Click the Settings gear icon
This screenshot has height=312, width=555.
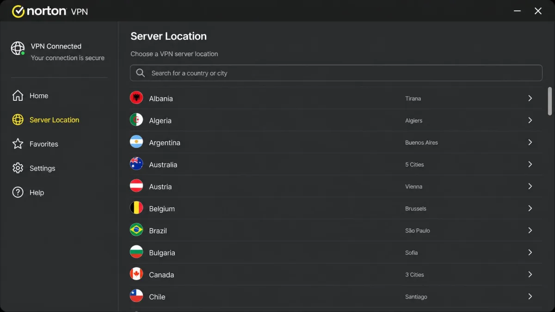(x=18, y=168)
